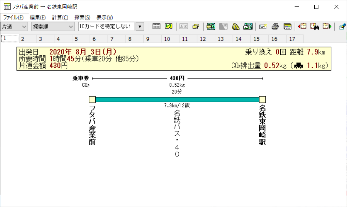Image resolution: width=347 pixels, height=207 pixels.
Task: Open the 計算(C) menu
Action: pyautogui.click(x=60, y=17)
